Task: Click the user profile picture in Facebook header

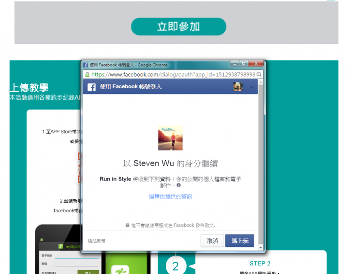Action: [x=238, y=87]
